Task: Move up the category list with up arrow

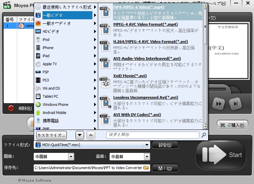Action: pyautogui.click(x=91, y=135)
